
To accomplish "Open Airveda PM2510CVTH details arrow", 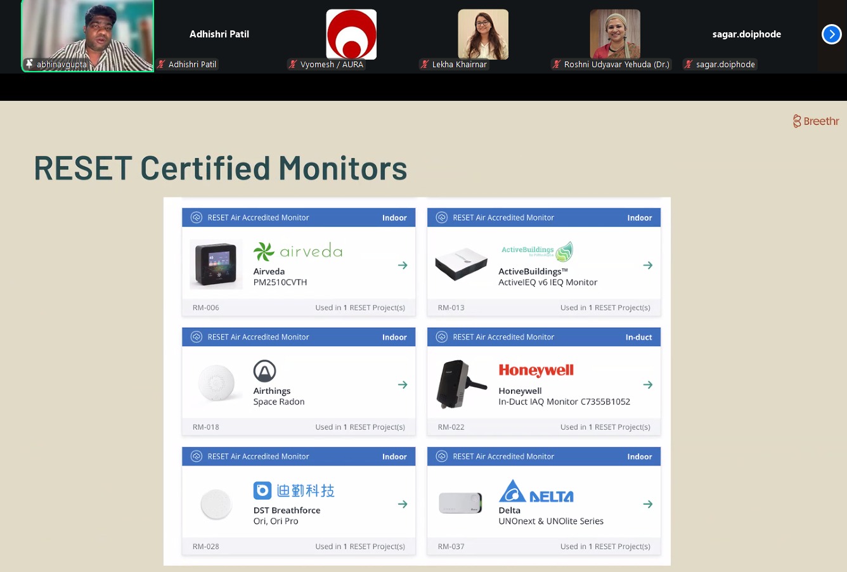I will click(x=403, y=265).
